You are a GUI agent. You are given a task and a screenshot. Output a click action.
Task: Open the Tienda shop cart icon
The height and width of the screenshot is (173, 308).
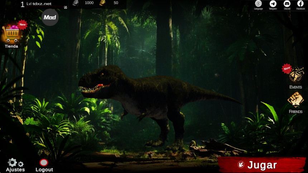pos(11,34)
